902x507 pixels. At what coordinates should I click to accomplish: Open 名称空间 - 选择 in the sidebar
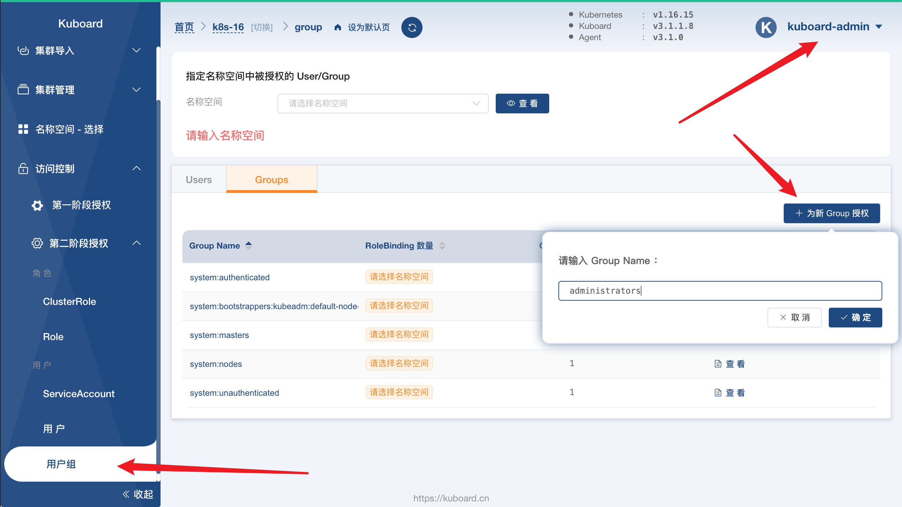click(x=69, y=129)
